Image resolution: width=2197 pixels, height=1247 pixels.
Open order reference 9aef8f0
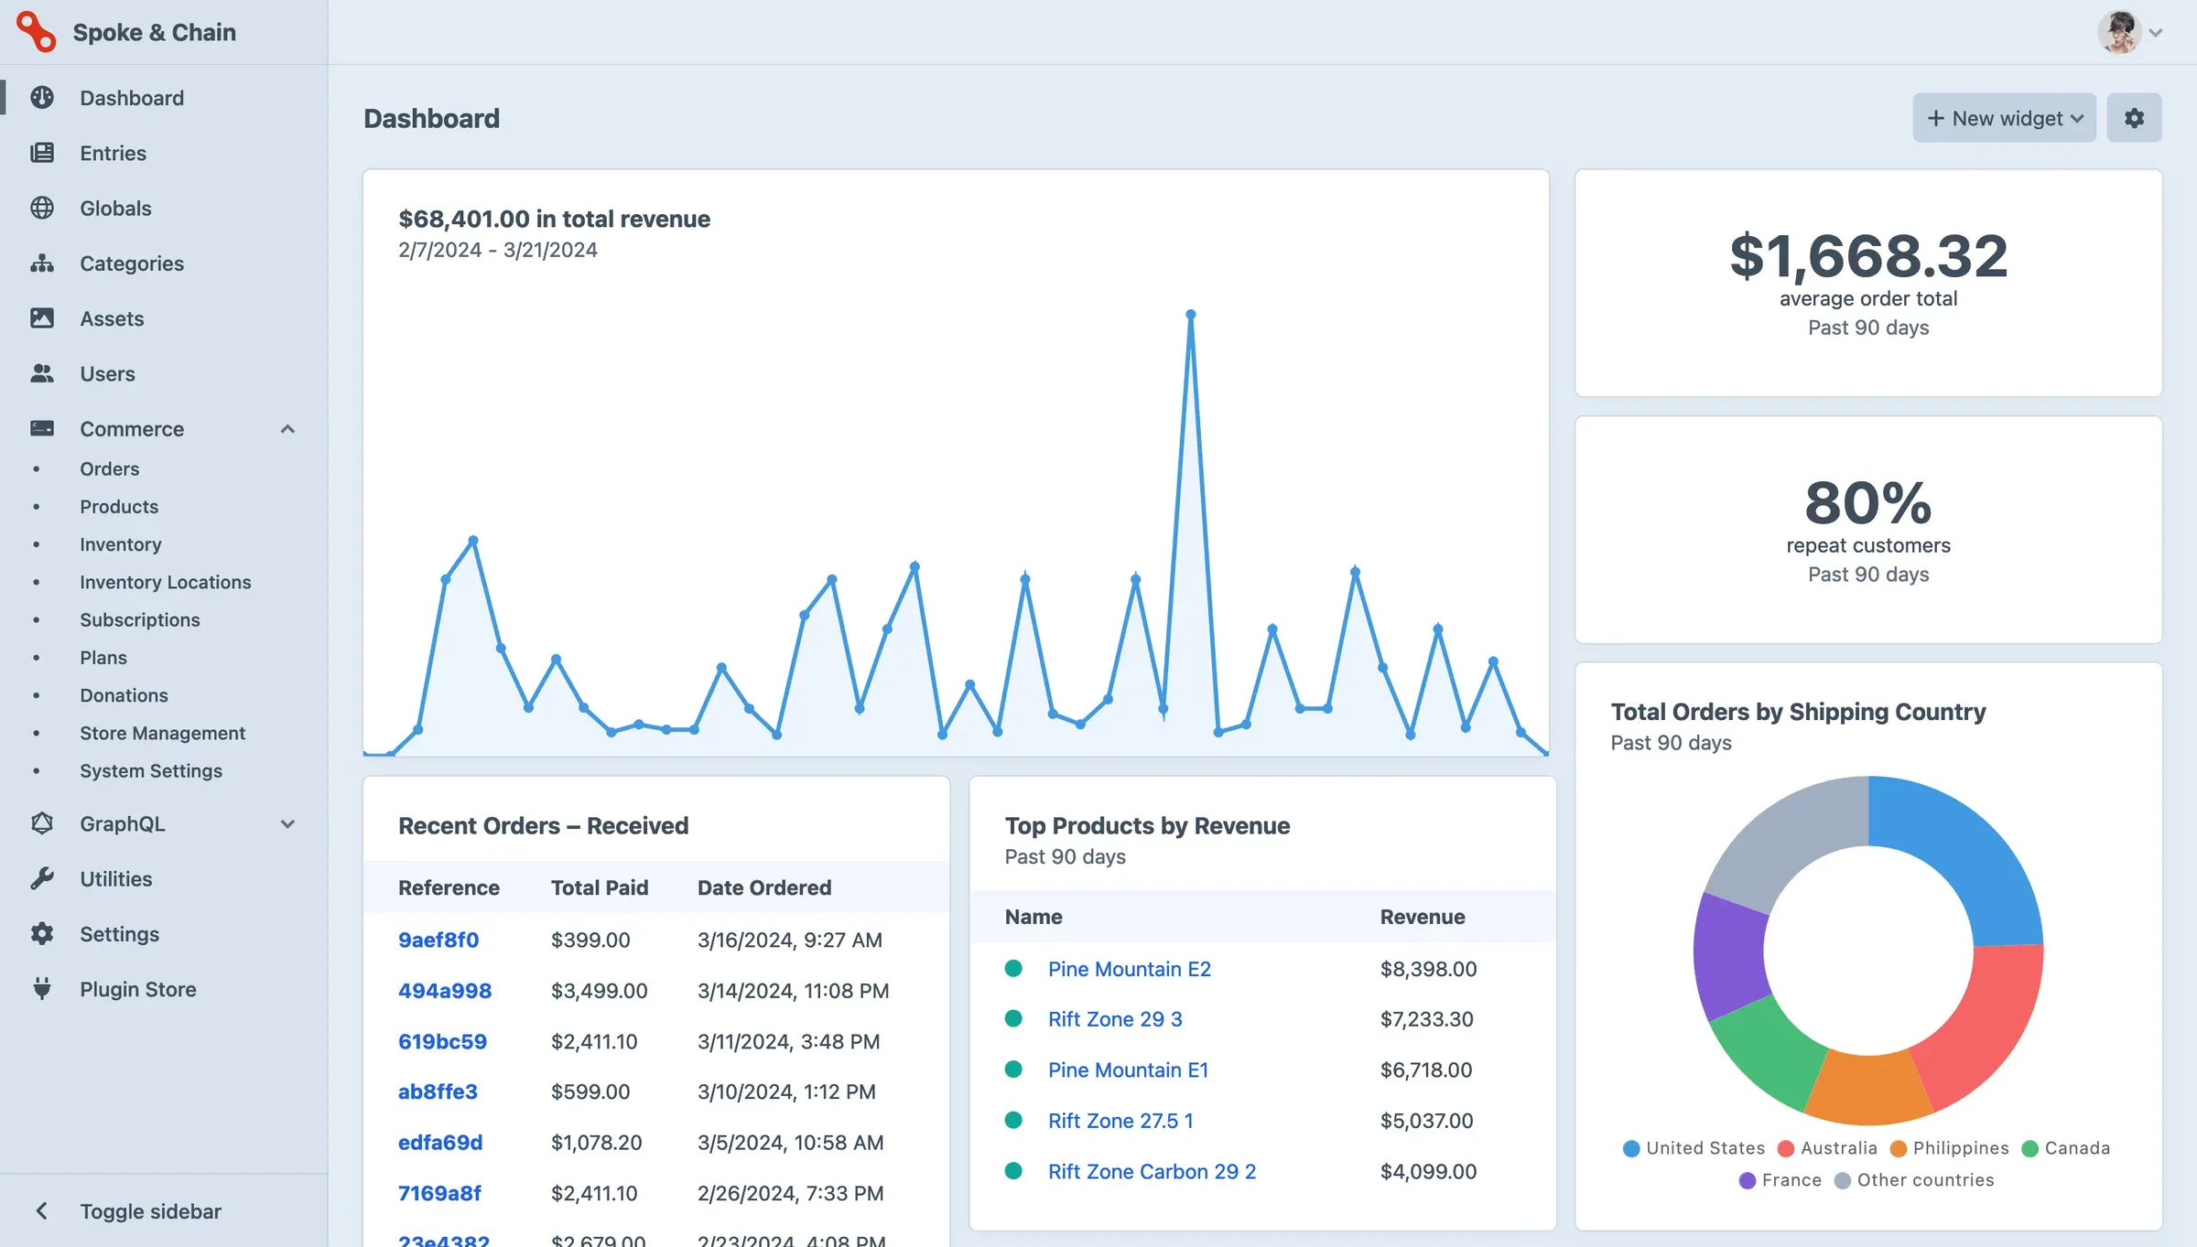438,940
